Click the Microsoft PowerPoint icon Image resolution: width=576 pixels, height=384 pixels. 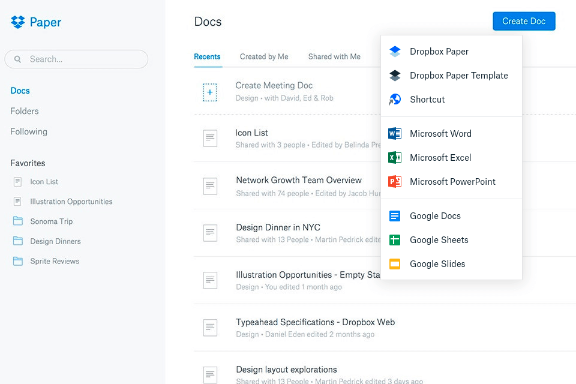(395, 182)
